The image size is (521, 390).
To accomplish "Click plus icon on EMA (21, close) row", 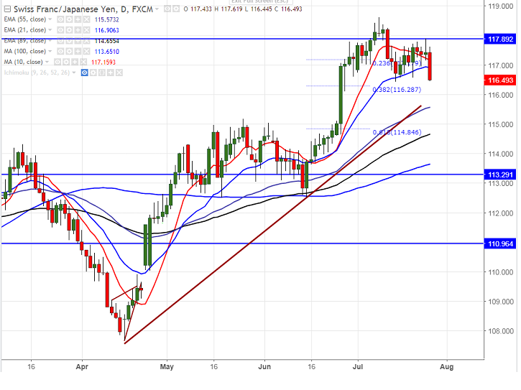I will pos(78,30).
